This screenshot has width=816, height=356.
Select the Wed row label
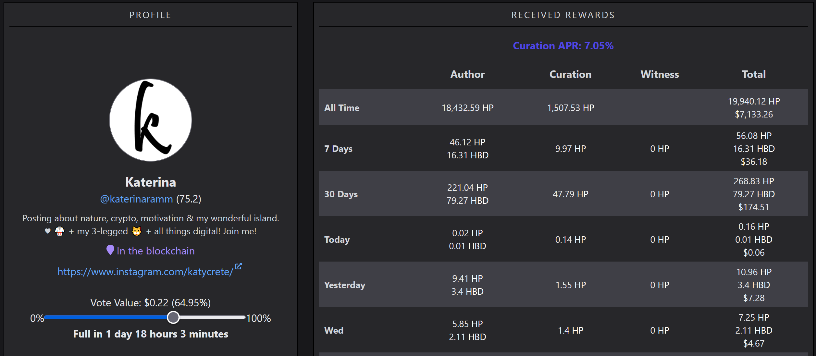pos(334,330)
